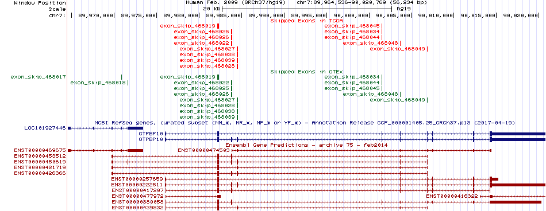Click the red TCGA exon_skip_468019 label
Image resolution: width=546 pixels, height=211 pixels.
coord(188,26)
